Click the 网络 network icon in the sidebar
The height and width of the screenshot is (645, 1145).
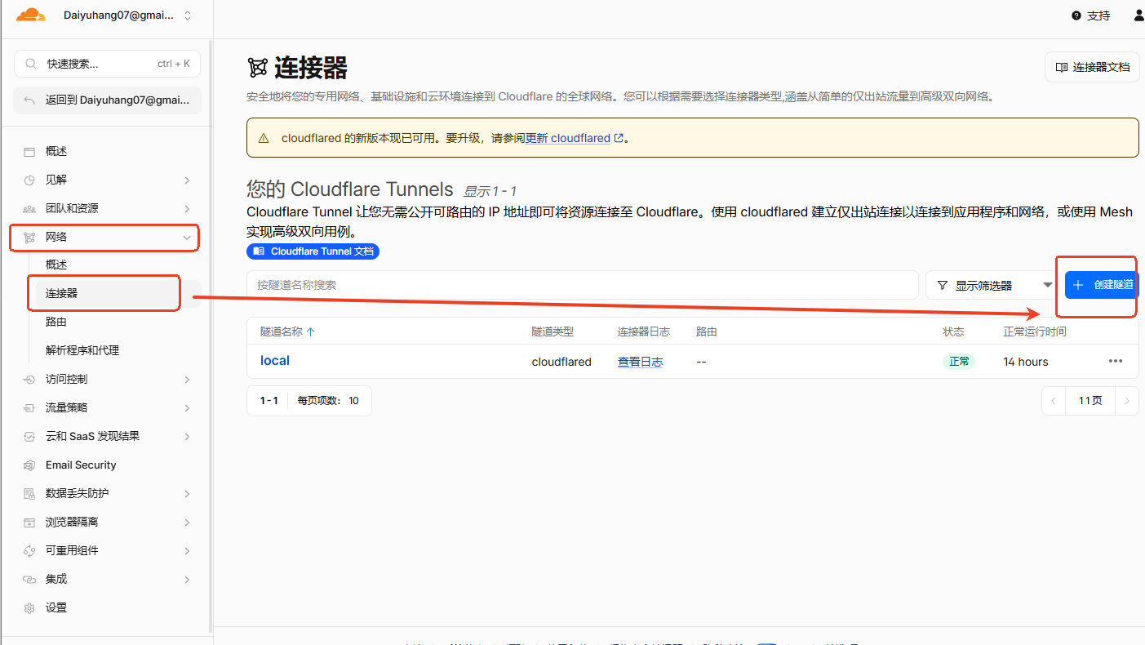click(x=29, y=238)
